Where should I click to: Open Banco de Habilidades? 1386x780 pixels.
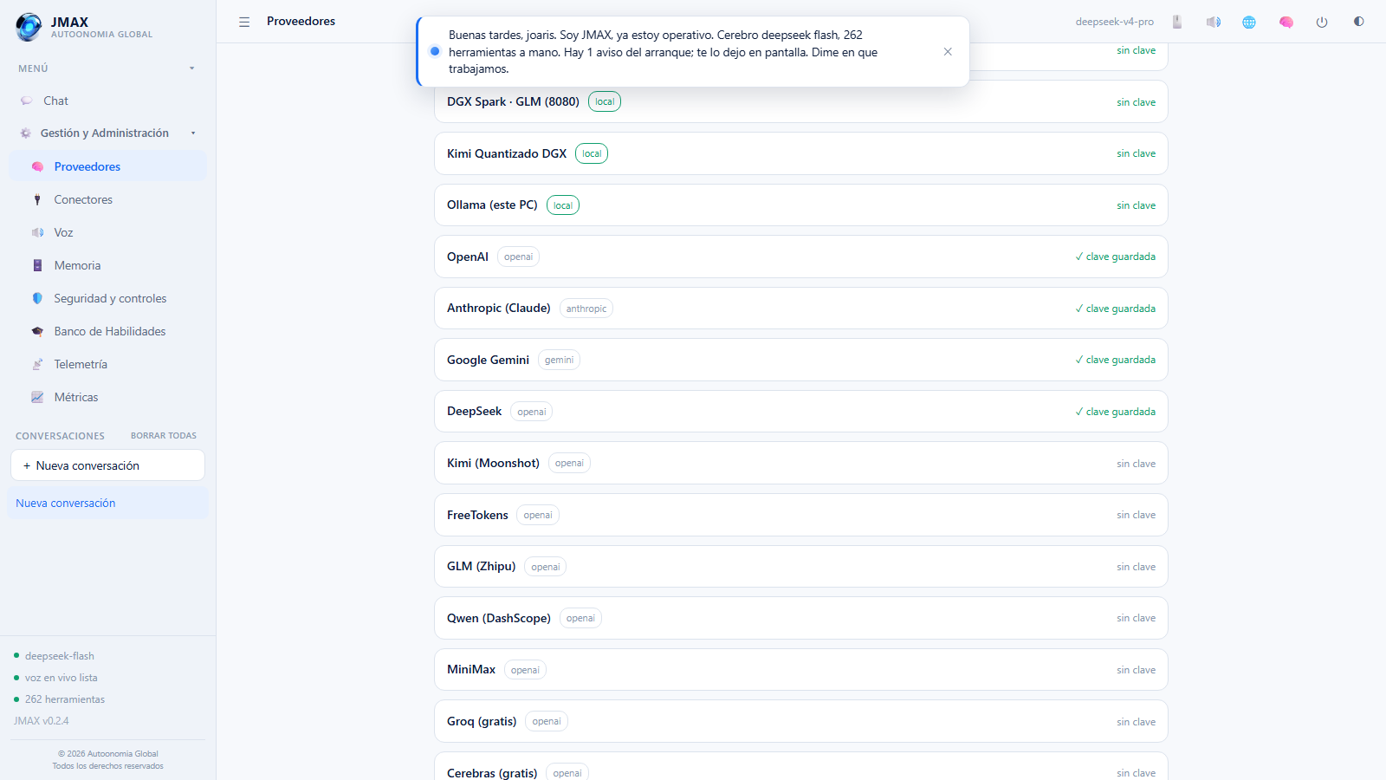108,331
